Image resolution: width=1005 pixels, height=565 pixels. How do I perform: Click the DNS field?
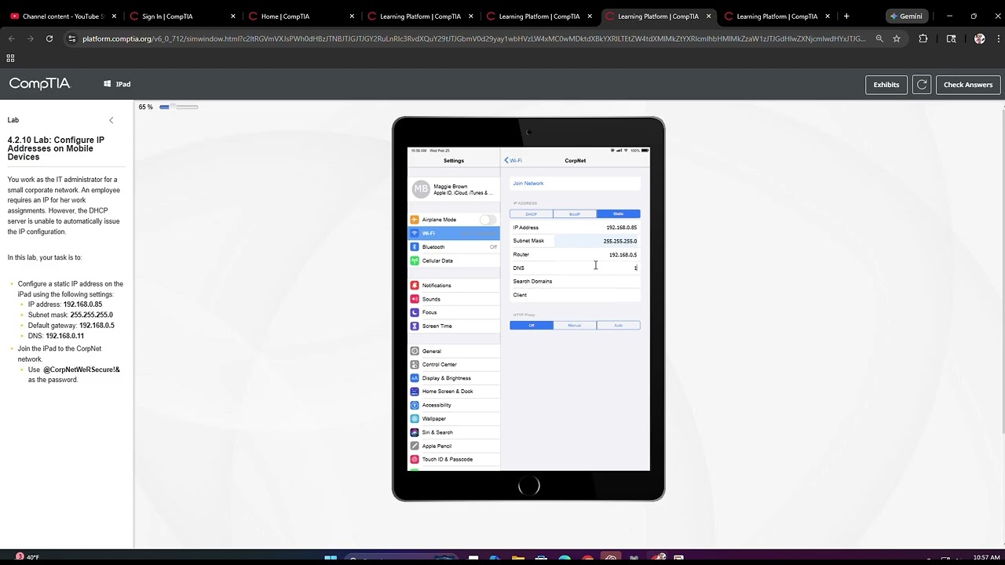click(x=575, y=268)
